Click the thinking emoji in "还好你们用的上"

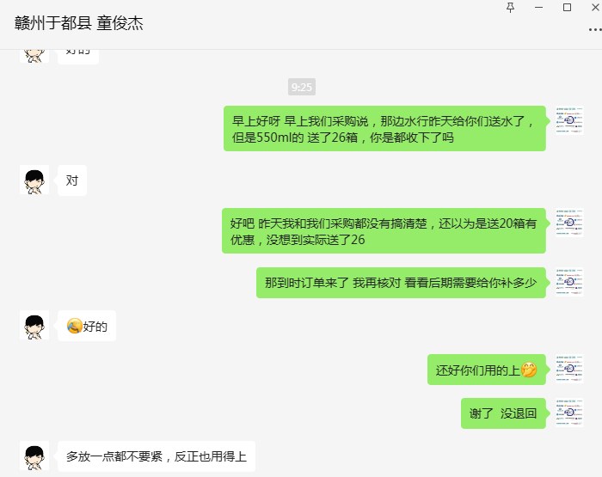point(529,370)
